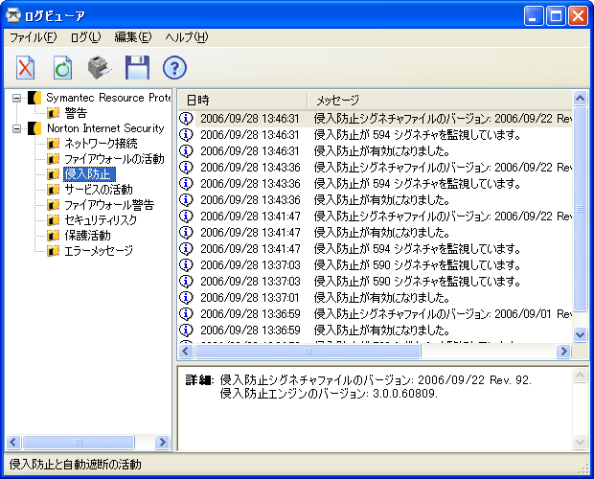Click folder icon beside サービスの活動

point(53,190)
